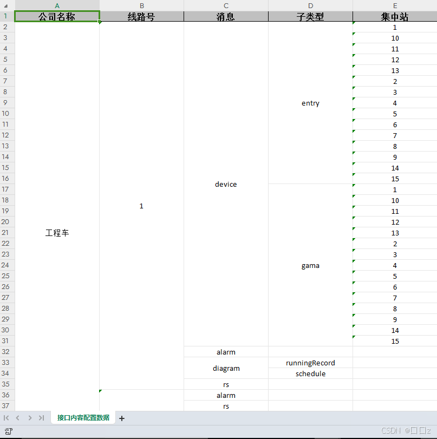This screenshot has width=437, height=439.
Task: Select column C header
Action: click(226, 5)
